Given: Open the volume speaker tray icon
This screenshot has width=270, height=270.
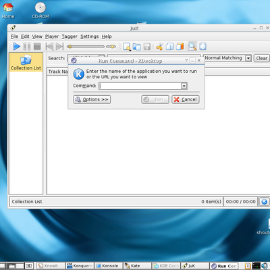Looking at the screenshot, I should click(x=265, y=266).
